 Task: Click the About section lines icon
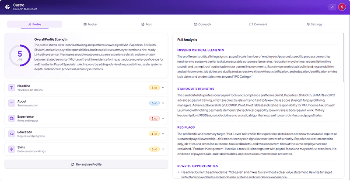(x=12, y=103)
